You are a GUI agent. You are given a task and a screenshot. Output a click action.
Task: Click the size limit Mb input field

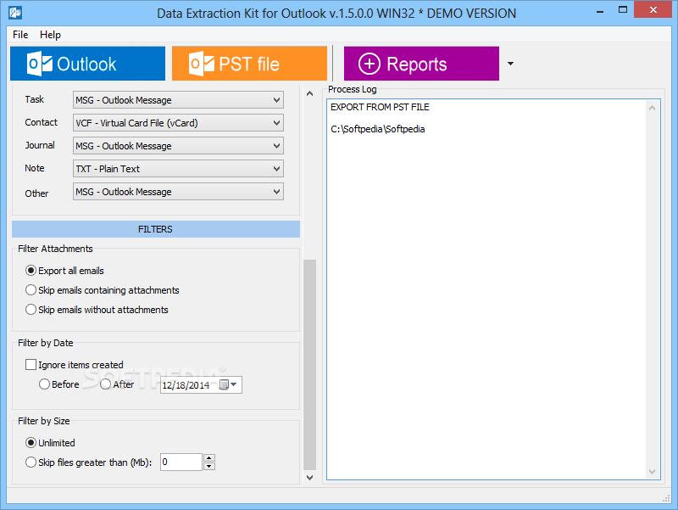point(181,462)
